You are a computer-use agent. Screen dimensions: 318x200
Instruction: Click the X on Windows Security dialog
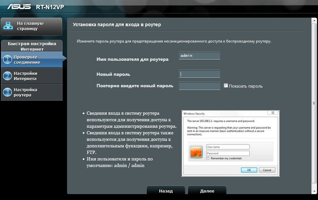tap(273, 113)
